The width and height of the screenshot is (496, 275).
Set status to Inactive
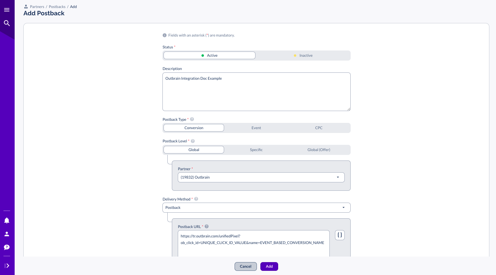tap(303, 55)
